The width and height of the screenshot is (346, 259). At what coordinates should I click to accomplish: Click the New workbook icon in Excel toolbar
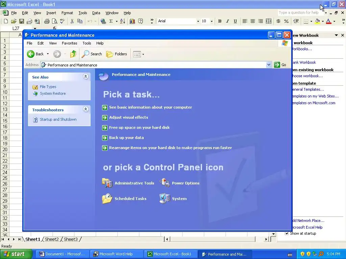6,21
